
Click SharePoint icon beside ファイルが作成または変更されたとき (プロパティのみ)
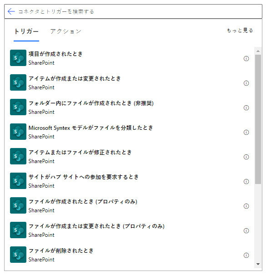coord(18,230)
